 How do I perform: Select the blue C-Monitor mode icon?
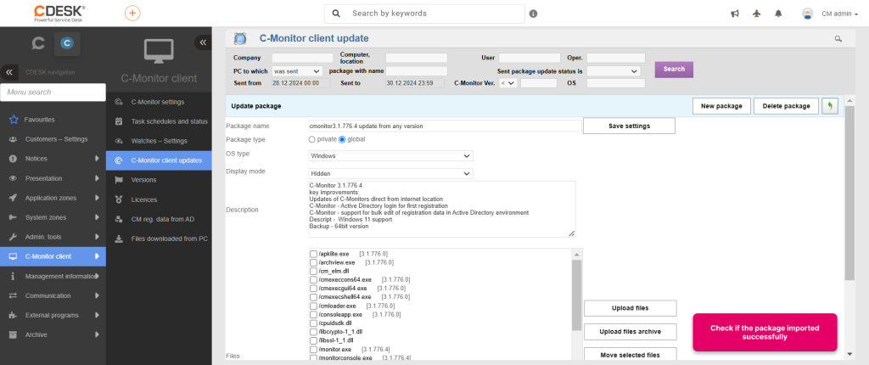click(66, 43)
